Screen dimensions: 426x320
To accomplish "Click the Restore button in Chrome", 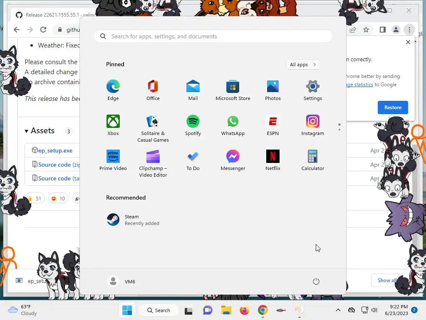I will pyautogui.click(x=393, y=107).
